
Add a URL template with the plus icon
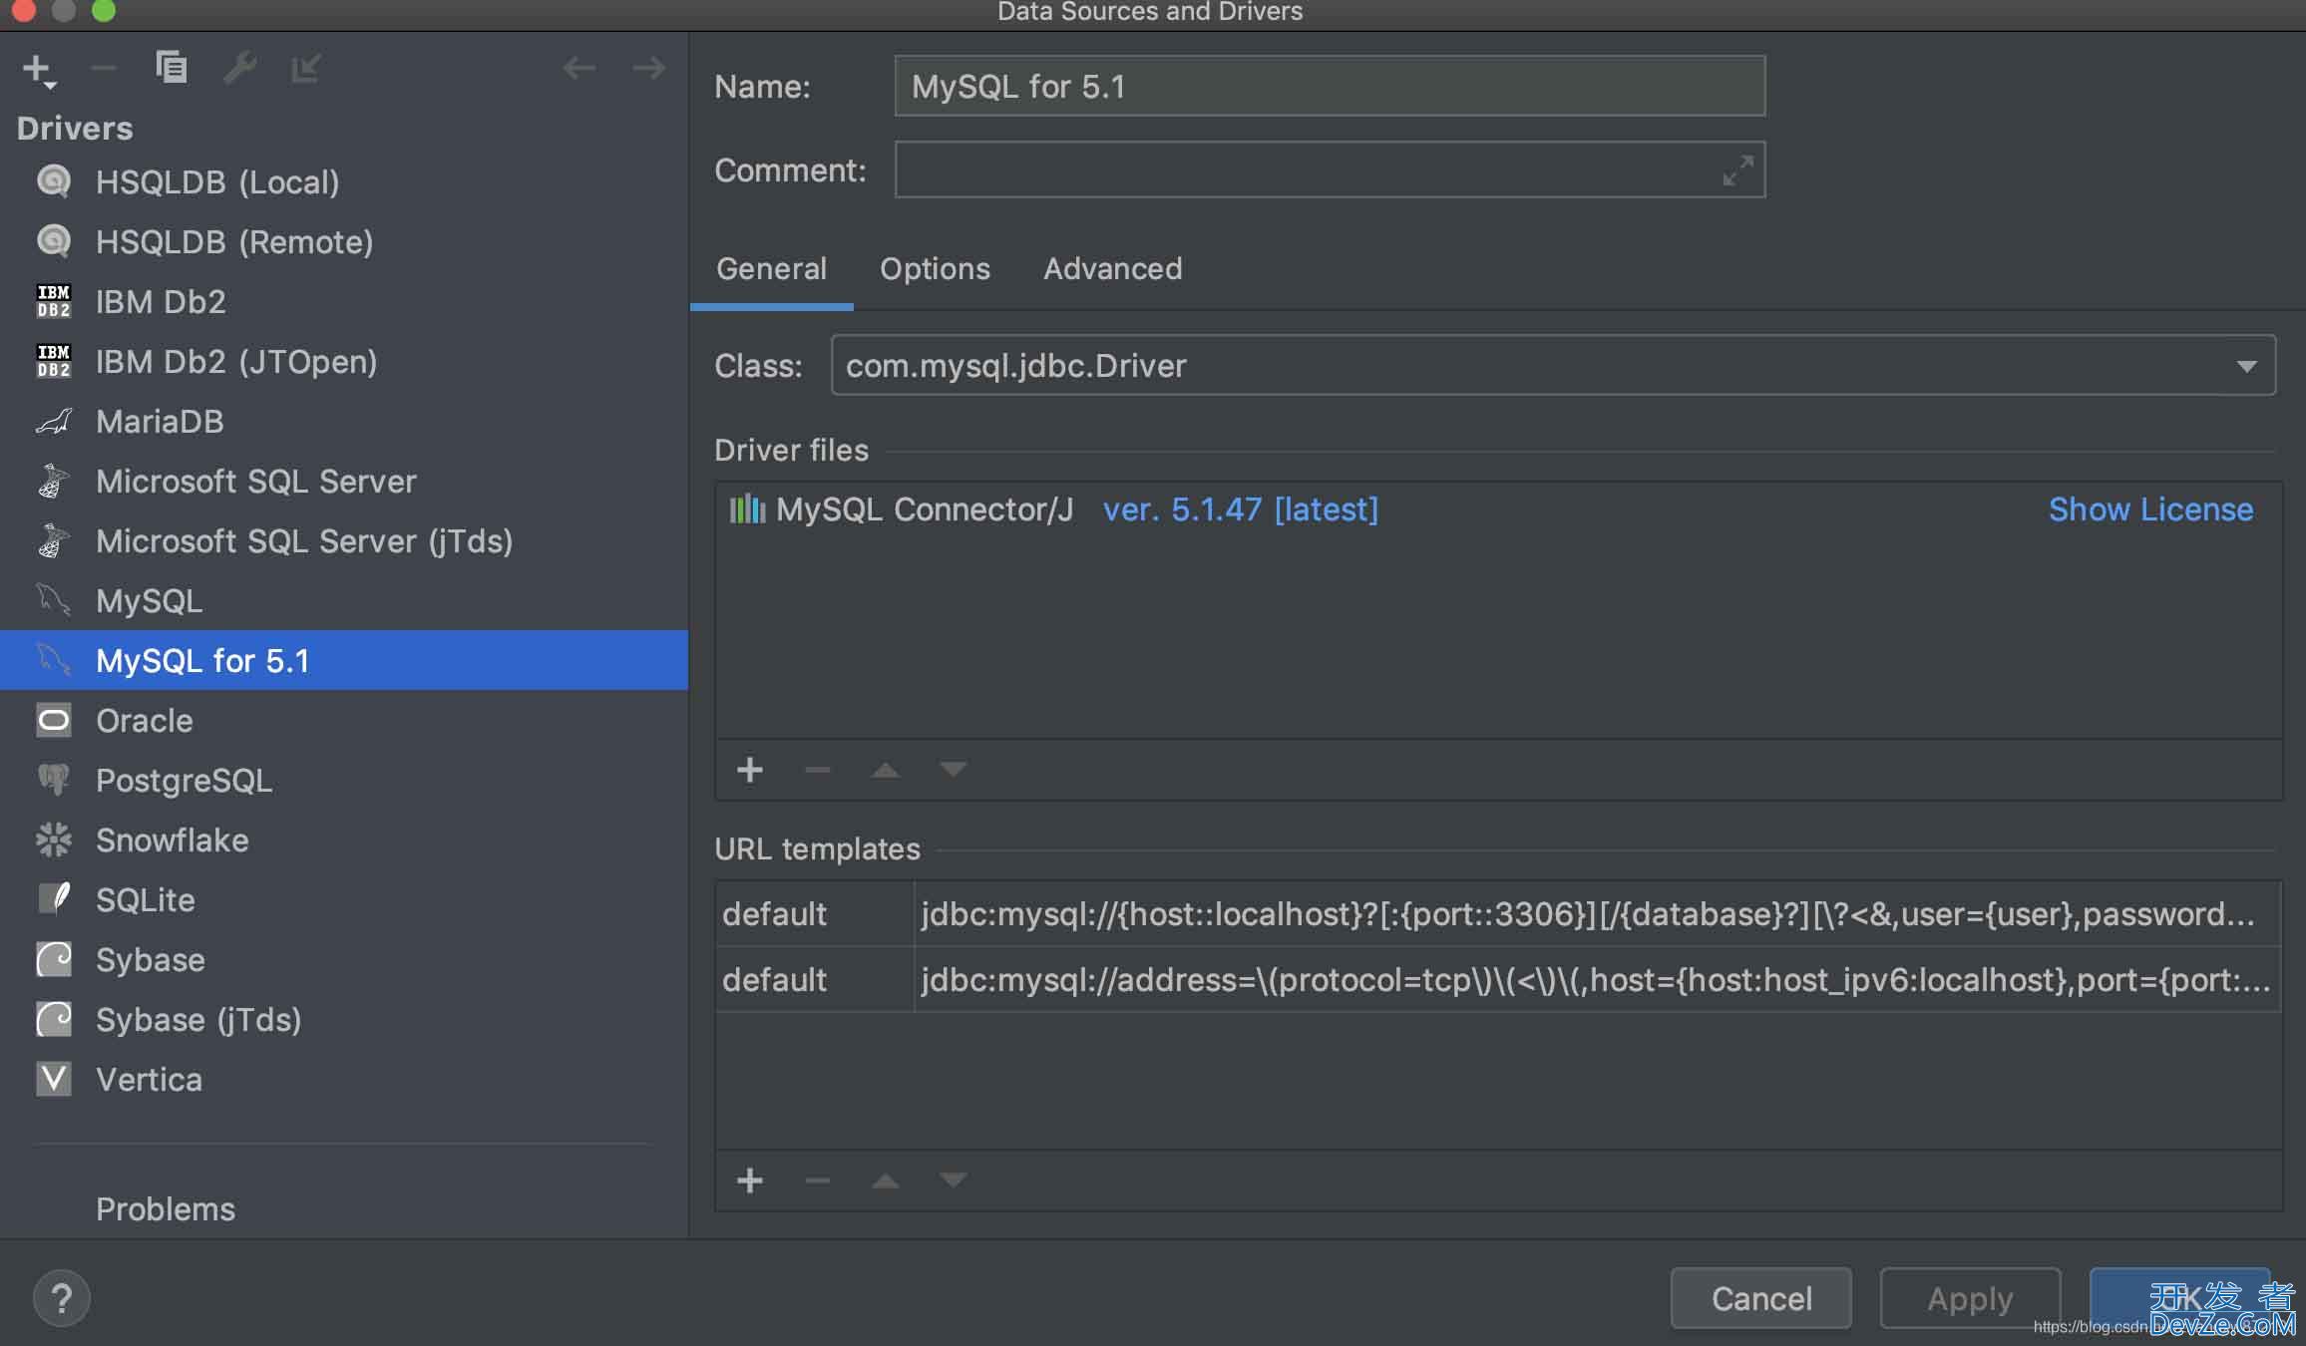750,1180
